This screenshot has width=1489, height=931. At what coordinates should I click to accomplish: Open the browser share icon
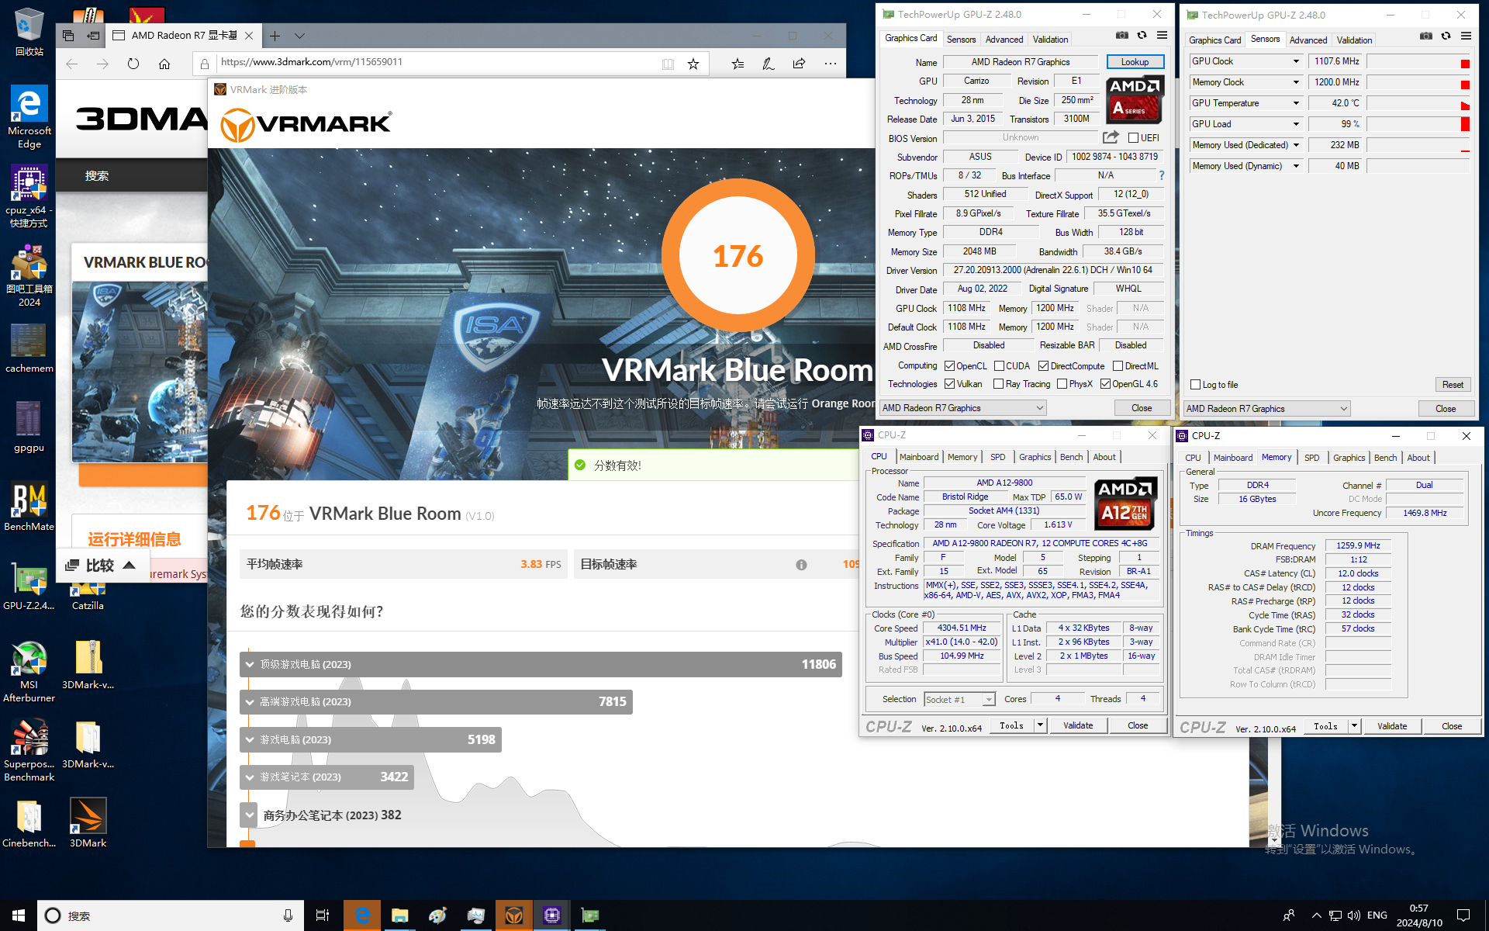click(799, 64)
